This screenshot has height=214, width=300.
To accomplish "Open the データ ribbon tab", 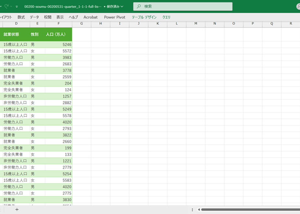I will pos(34,17).
